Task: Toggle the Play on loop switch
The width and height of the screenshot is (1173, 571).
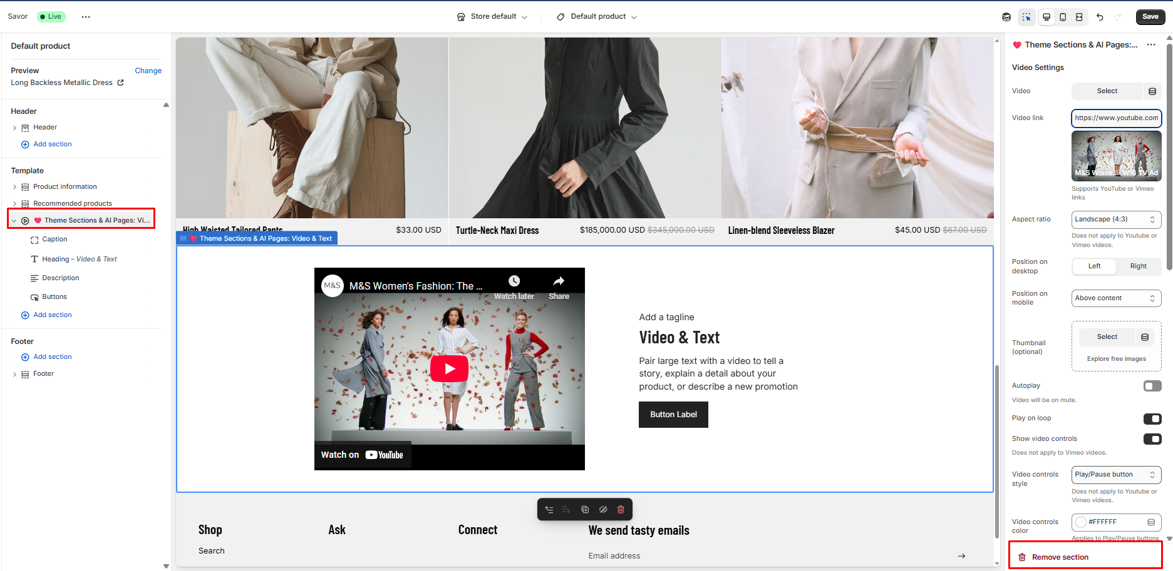Action: (1152, 419)
